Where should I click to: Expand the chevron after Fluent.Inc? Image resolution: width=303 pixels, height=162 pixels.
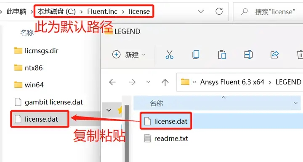123,12
